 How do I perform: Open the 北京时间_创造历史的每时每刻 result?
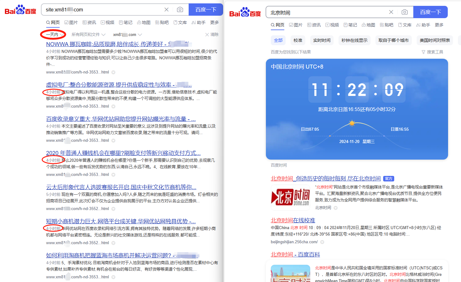pyautogui.click(x=326, y=179)
